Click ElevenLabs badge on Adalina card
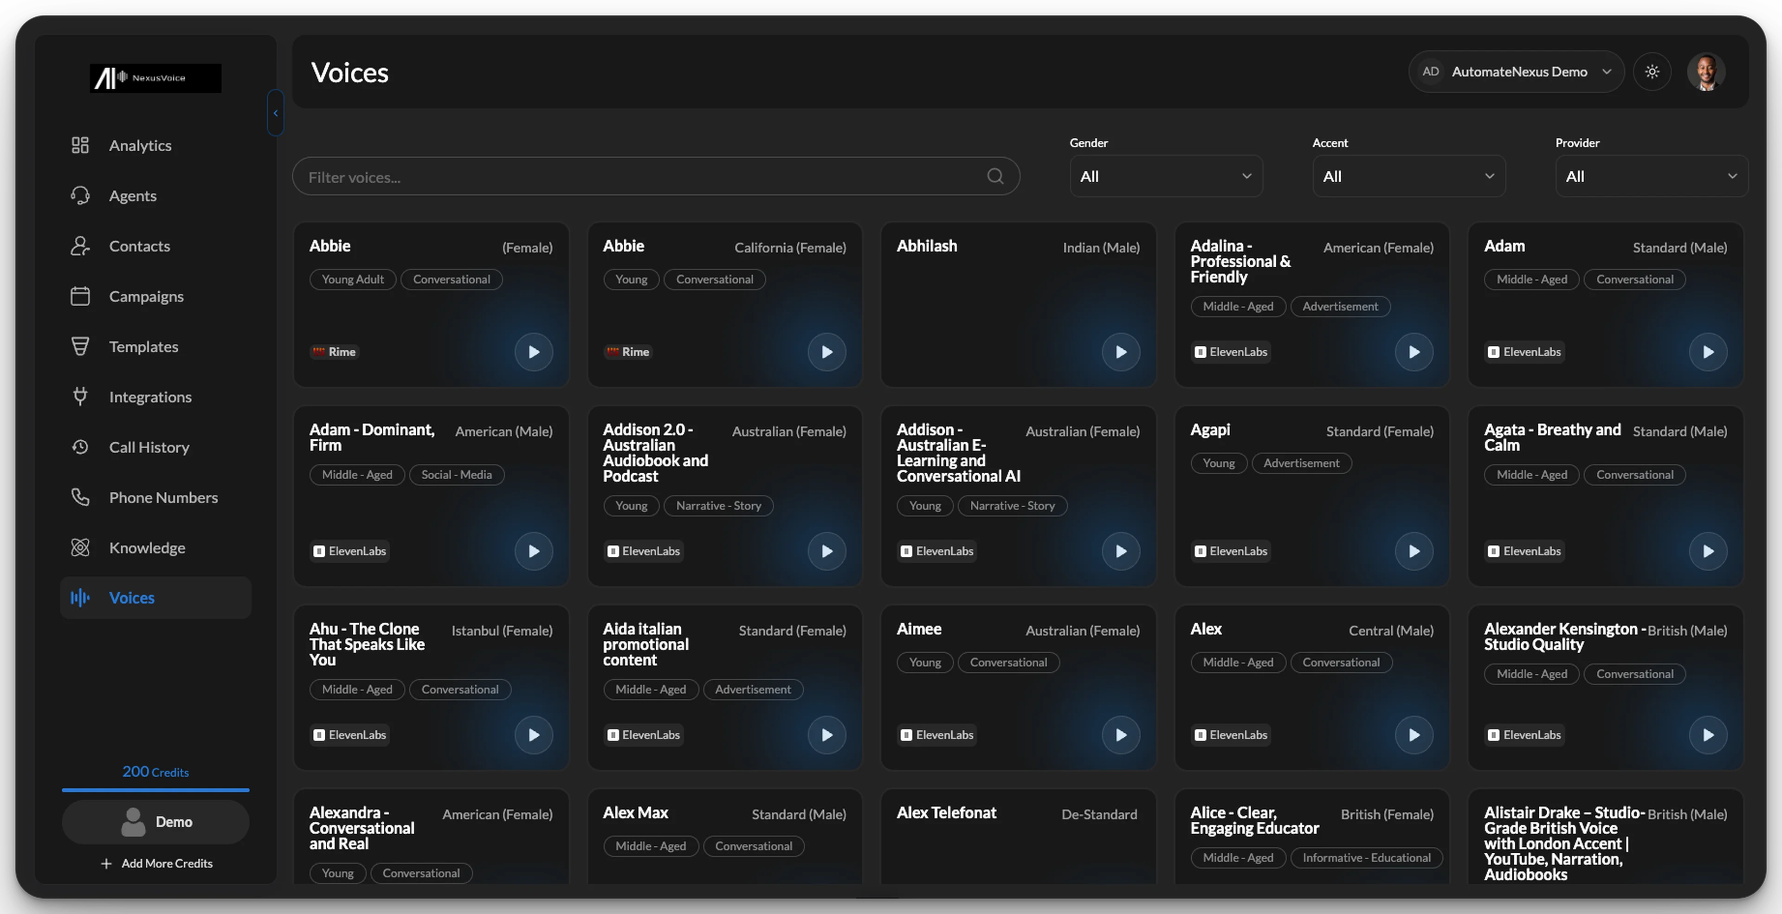 1231,352
